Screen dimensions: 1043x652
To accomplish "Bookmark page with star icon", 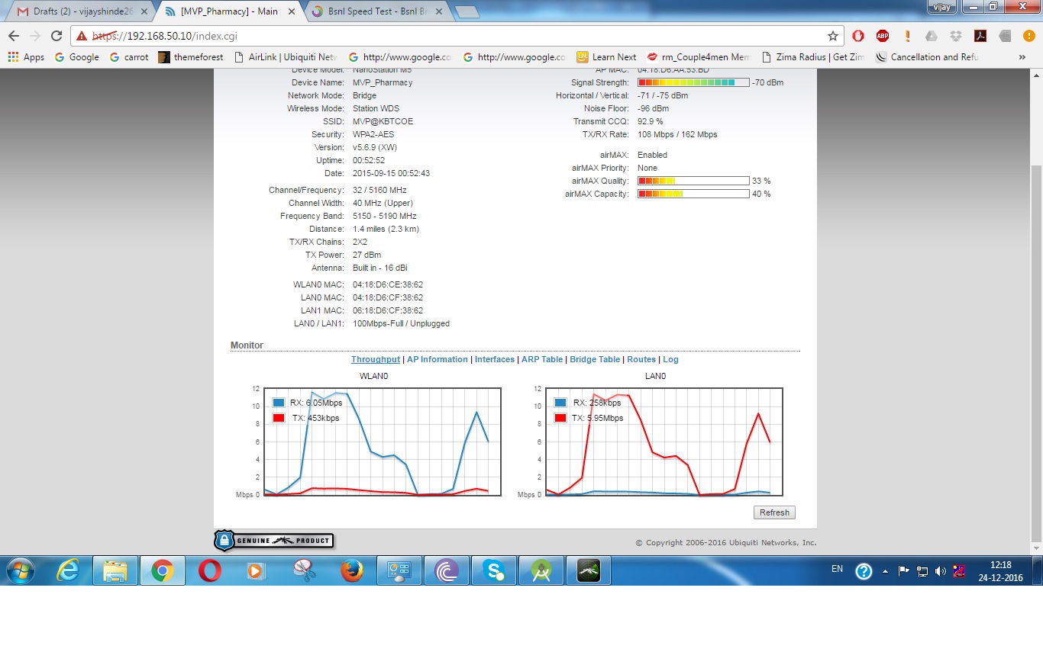I will 832,36.
